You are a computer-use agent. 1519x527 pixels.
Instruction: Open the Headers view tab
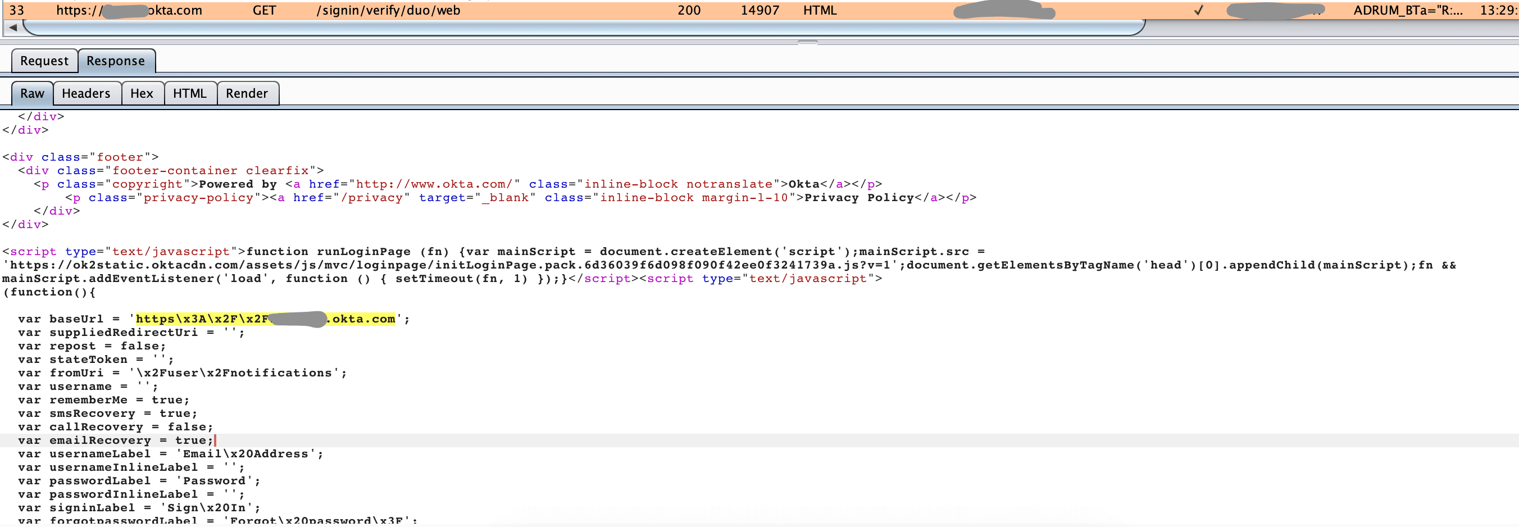coord(86,93)
